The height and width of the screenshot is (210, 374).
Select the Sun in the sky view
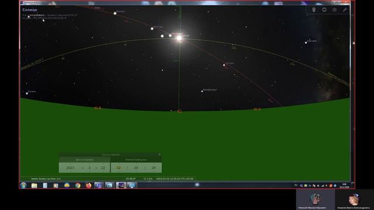point(179,38)
